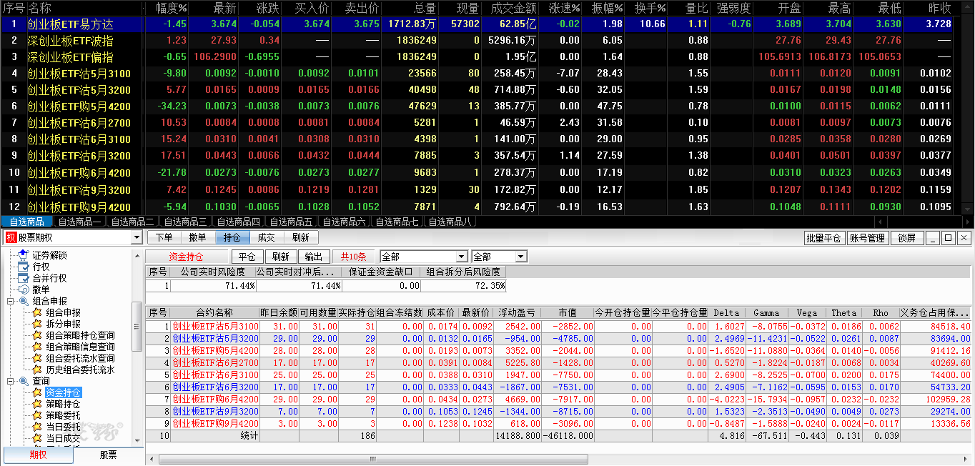Collapse the 组合申报 tree group

point(11,301)
